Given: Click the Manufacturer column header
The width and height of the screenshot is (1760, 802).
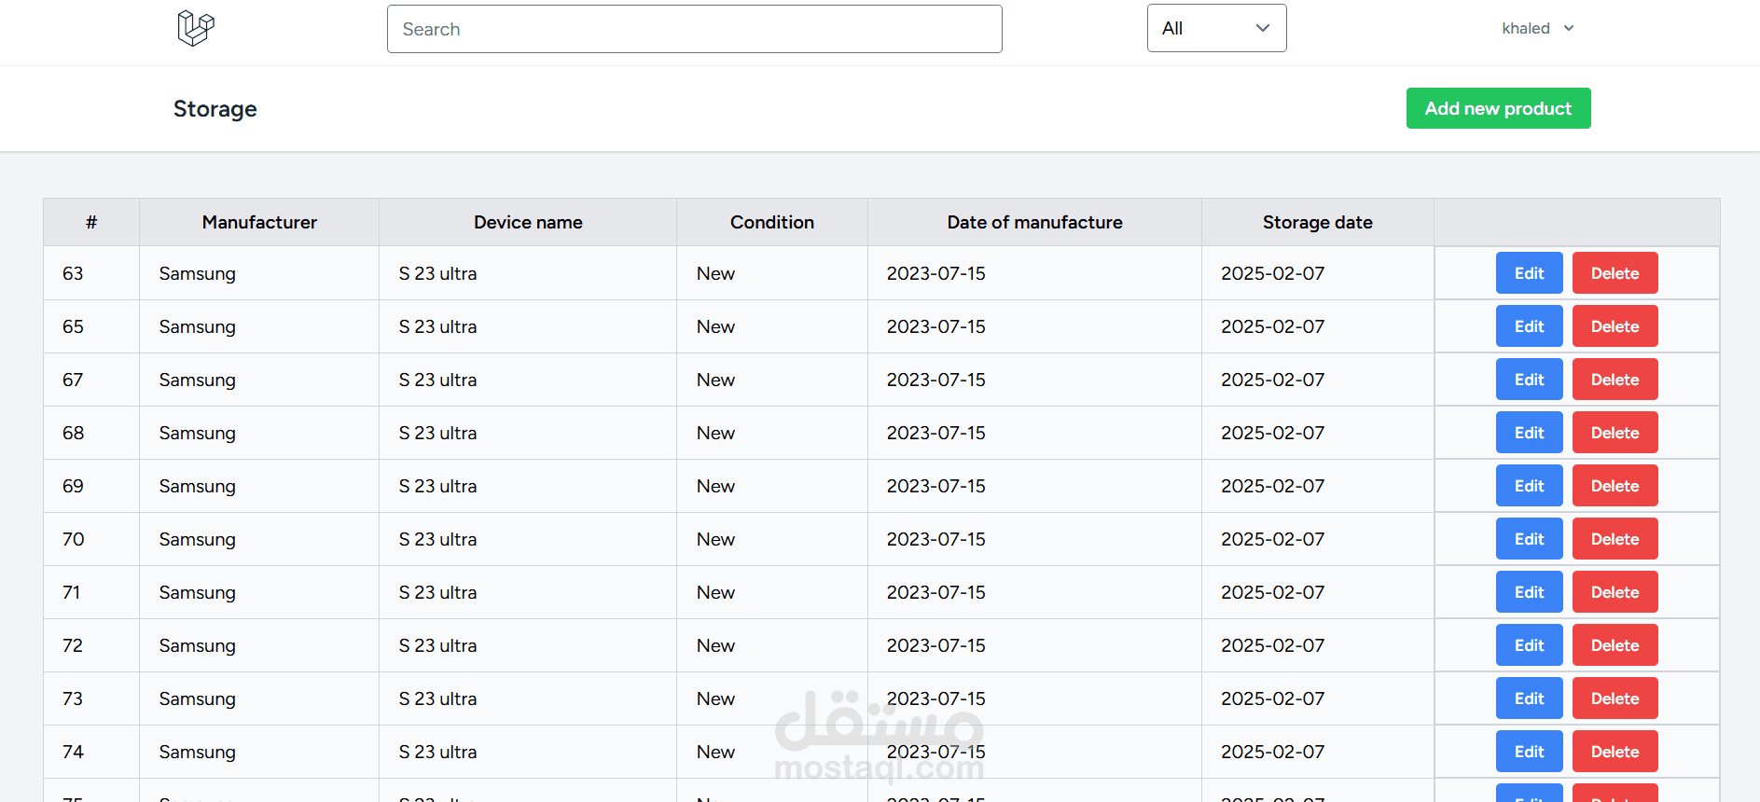Looking at the screenshot, I should (259, 222).
